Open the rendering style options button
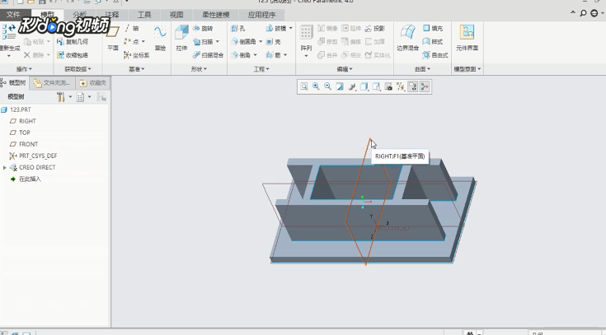This screenshot has width=606, height=335. [352, 86]
